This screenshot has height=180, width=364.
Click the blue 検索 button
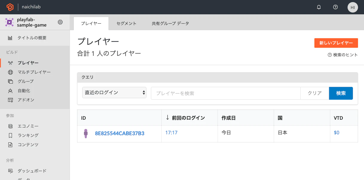coord(341,93)
